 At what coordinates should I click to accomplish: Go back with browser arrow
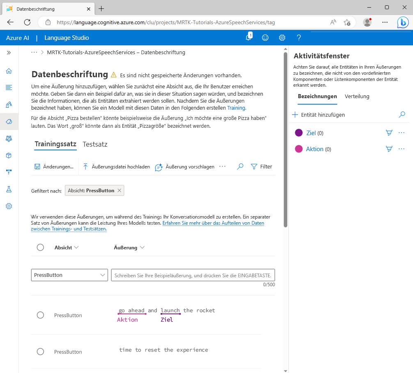coord(10,23)
